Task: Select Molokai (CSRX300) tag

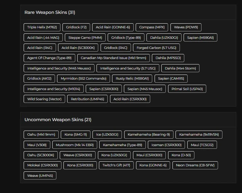Action: click(x=43, y=165)
